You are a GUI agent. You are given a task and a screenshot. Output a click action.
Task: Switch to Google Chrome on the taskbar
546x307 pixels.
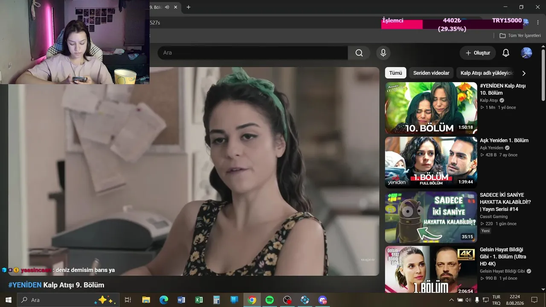click(252, 300)
